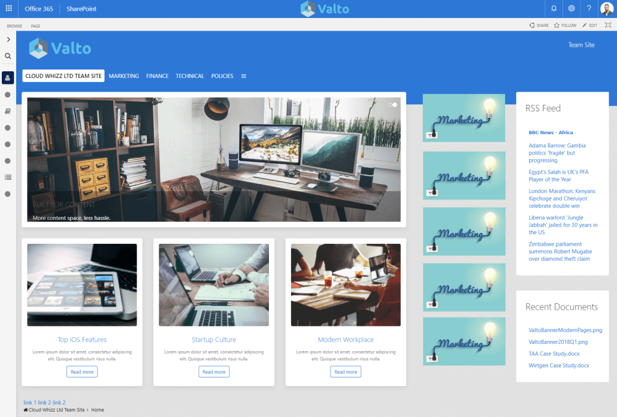This screenshot has height=417, width=617.
Task: Click the search icon in left sidebar
Action: pyautogui.click(x=8, y=56)
